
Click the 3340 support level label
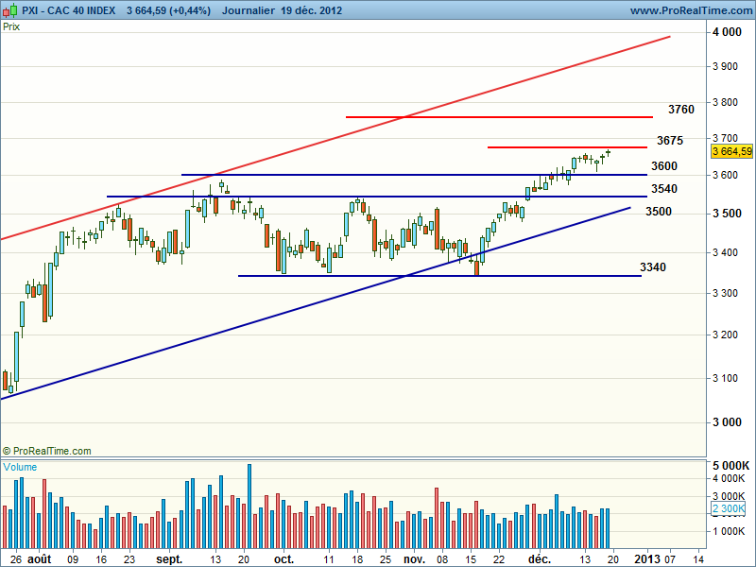point(653,267)
